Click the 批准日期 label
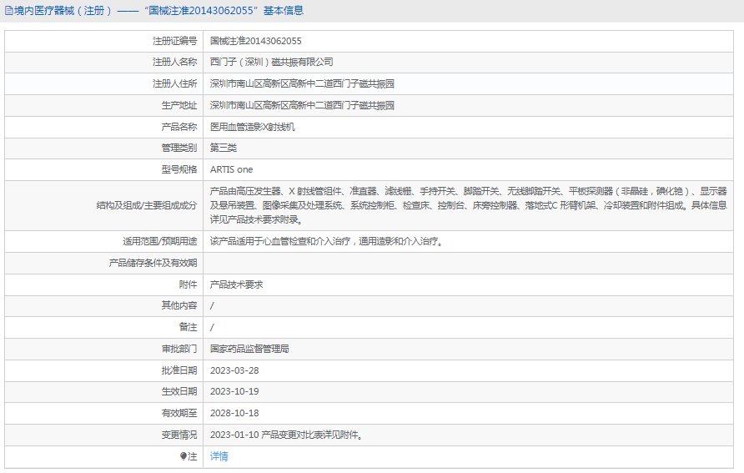The width and height of the screenshot is (744, 473). pyautogui.click(x=178, y=370)
